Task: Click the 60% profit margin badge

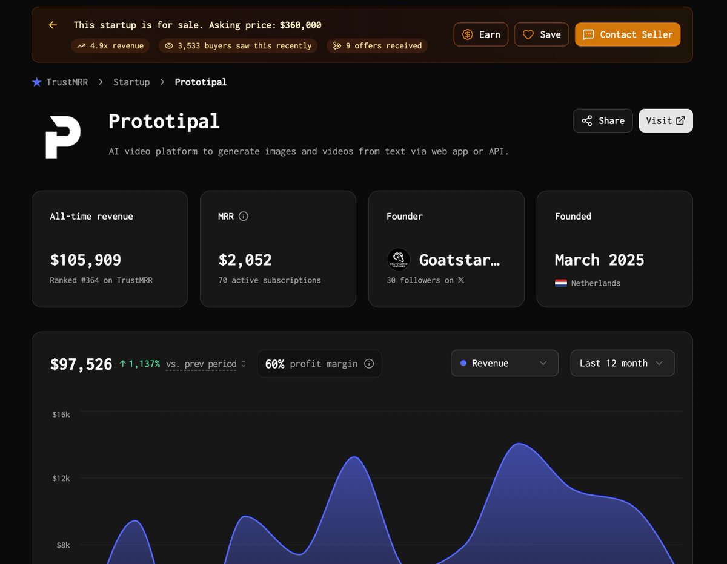Action: (319, 364)
